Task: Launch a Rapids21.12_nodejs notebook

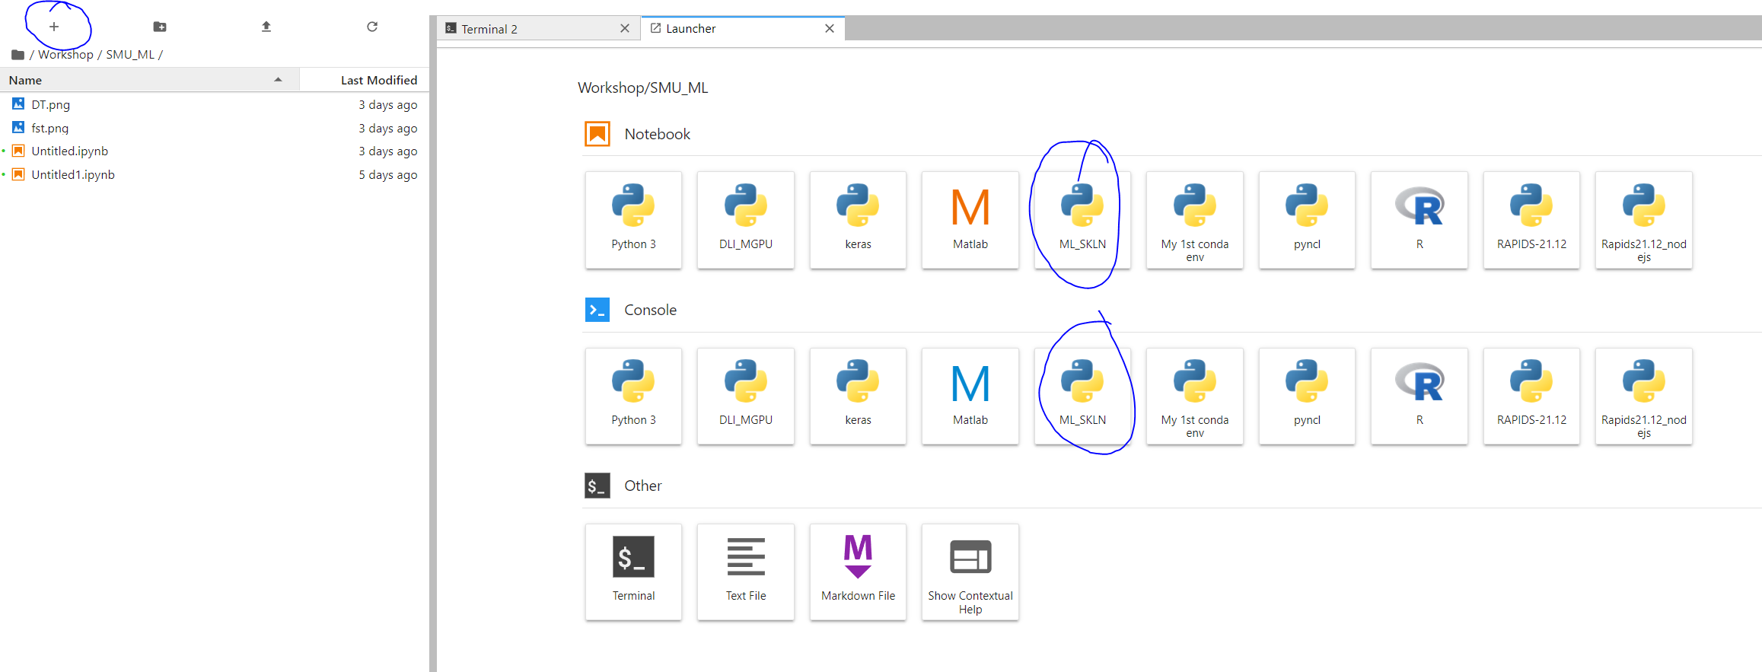Action: coord(1644,220)
